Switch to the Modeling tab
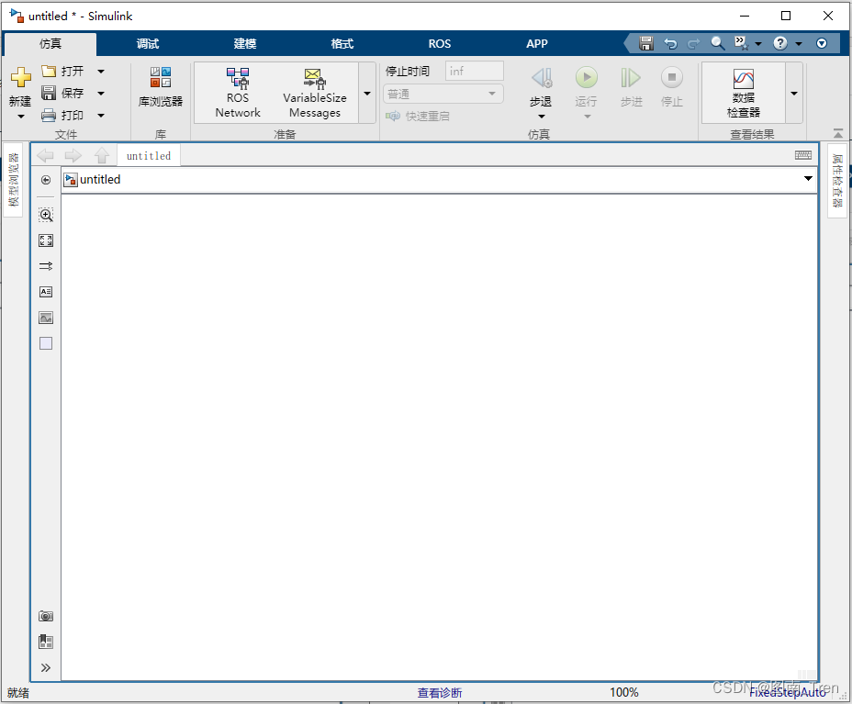 point(244,43)
